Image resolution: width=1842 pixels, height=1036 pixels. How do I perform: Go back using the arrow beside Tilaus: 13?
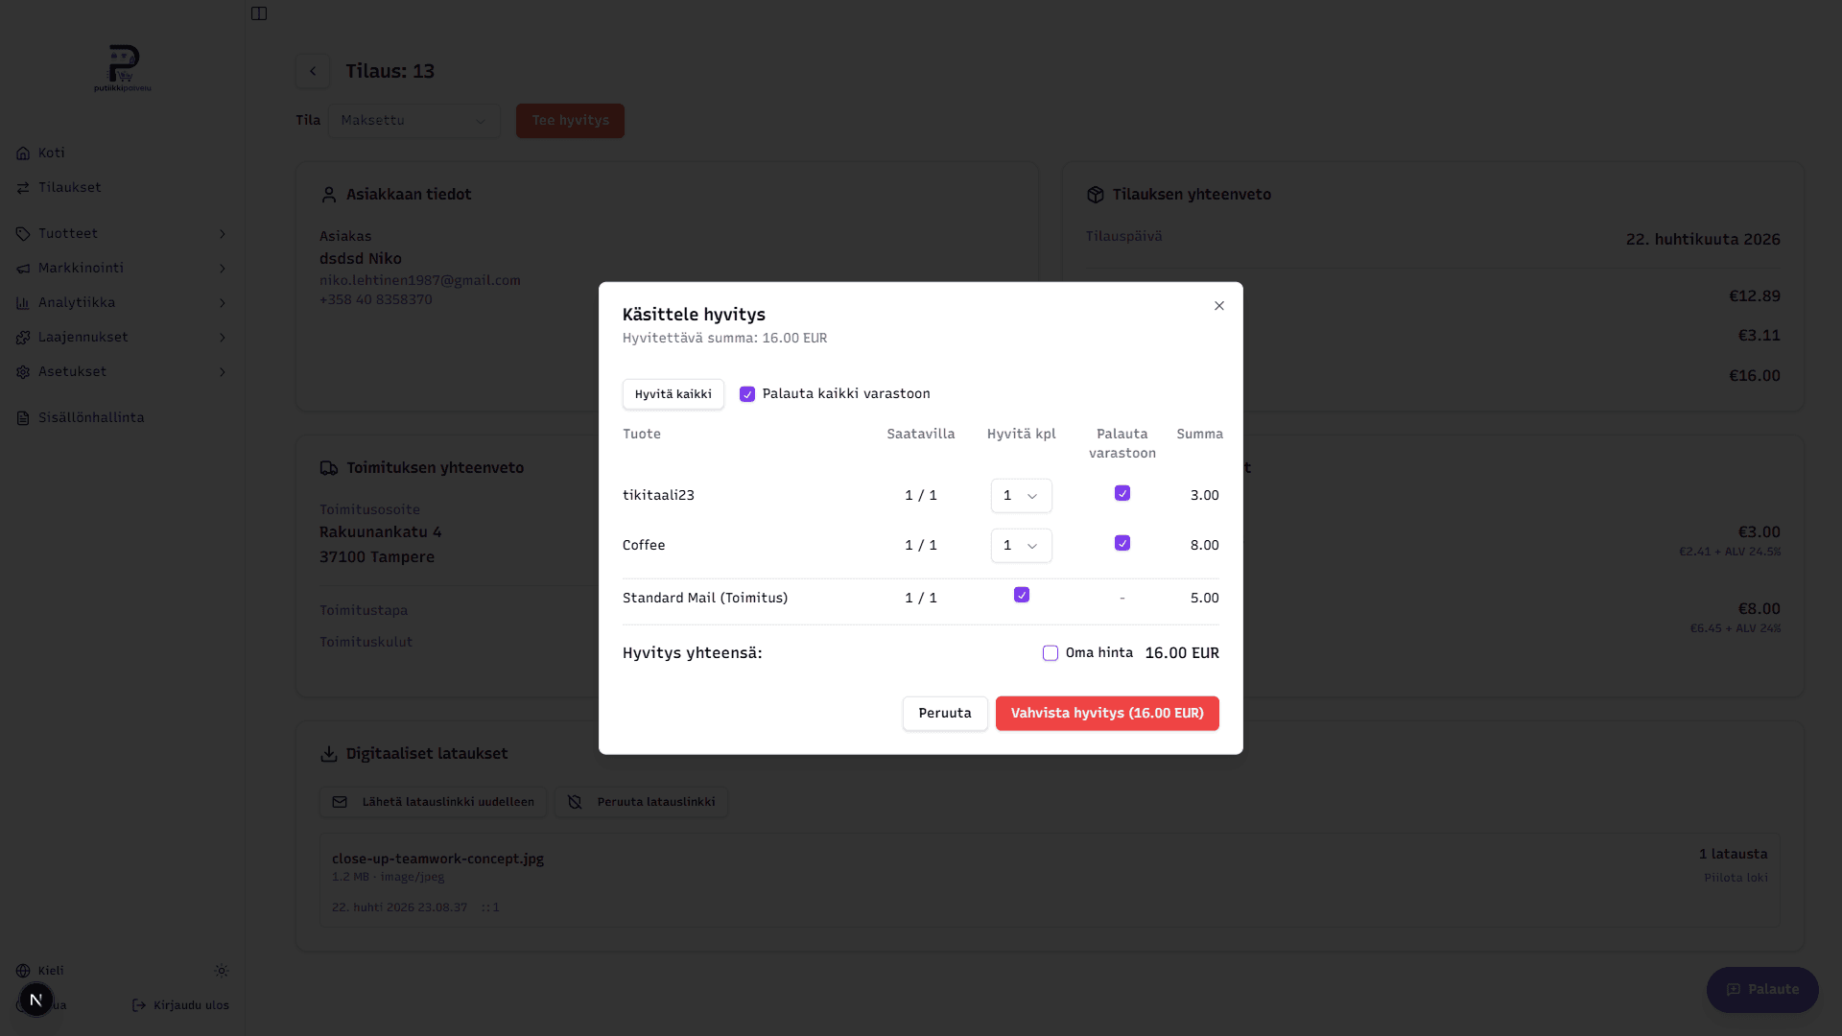313,71
